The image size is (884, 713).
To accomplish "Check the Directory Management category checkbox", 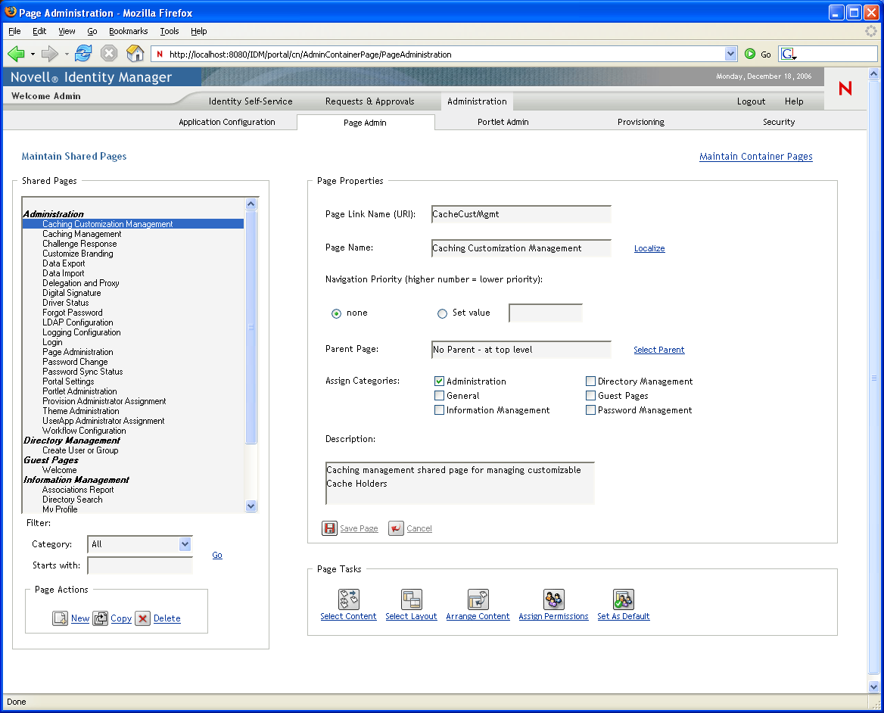I will (x=590, y=381).
